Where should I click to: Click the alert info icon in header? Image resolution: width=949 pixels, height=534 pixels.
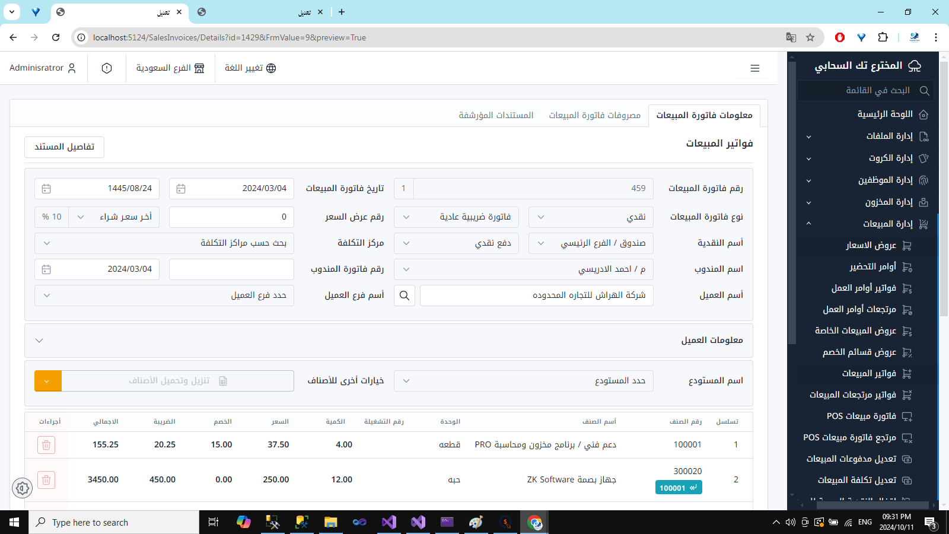pyautogui.click(x=107, y=68)
